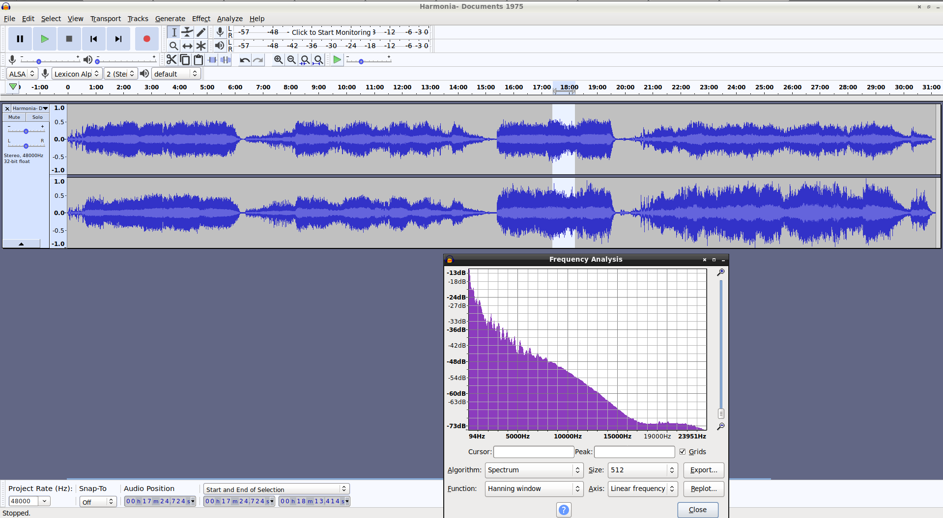The width and height of the screenshot is (943, 518).
Task: Zoom out the Frequency Analysis graph vertically
Action: (721, 427)
